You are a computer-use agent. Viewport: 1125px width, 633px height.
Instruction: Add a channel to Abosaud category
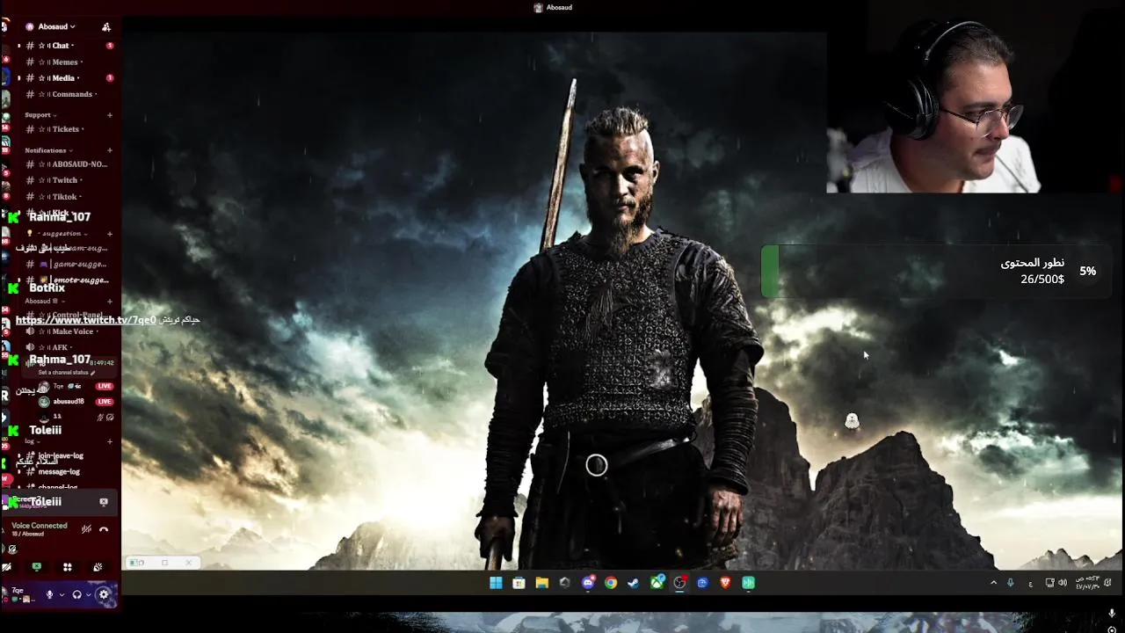point(110,302)
